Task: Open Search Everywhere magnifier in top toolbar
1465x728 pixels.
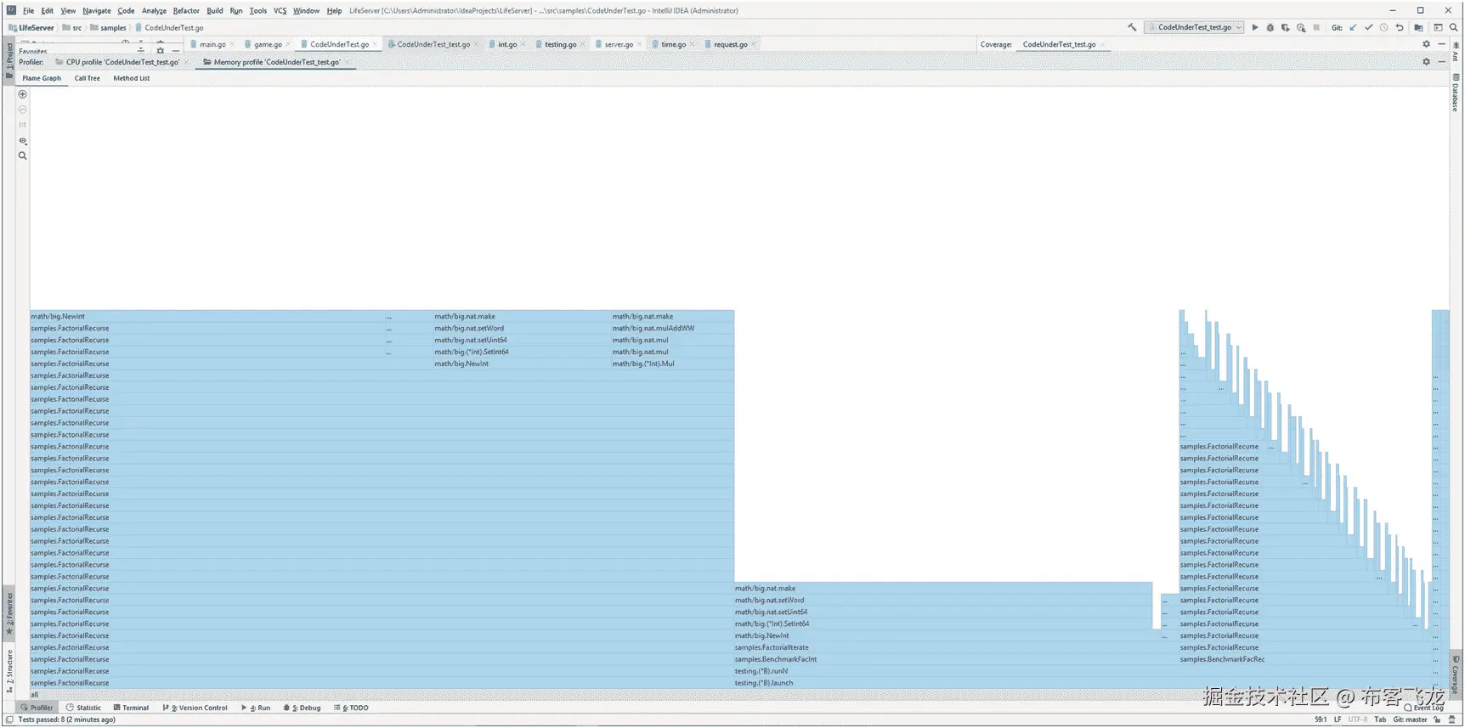Action: tap(1453, 27)
